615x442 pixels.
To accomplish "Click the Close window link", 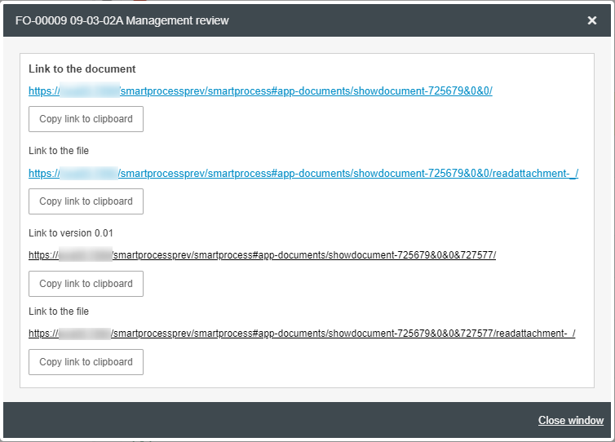I will tap(570, 421).
